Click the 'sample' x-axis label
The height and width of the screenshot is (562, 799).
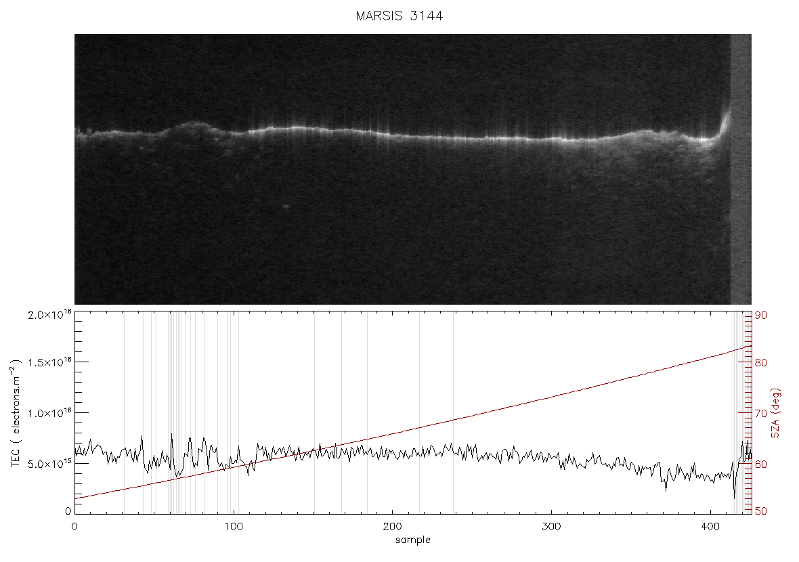click(x=413, y=540)
